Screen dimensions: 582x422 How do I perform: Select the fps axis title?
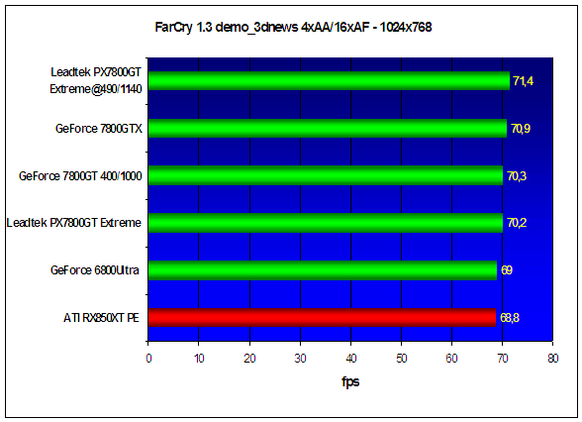click(350, 382)
